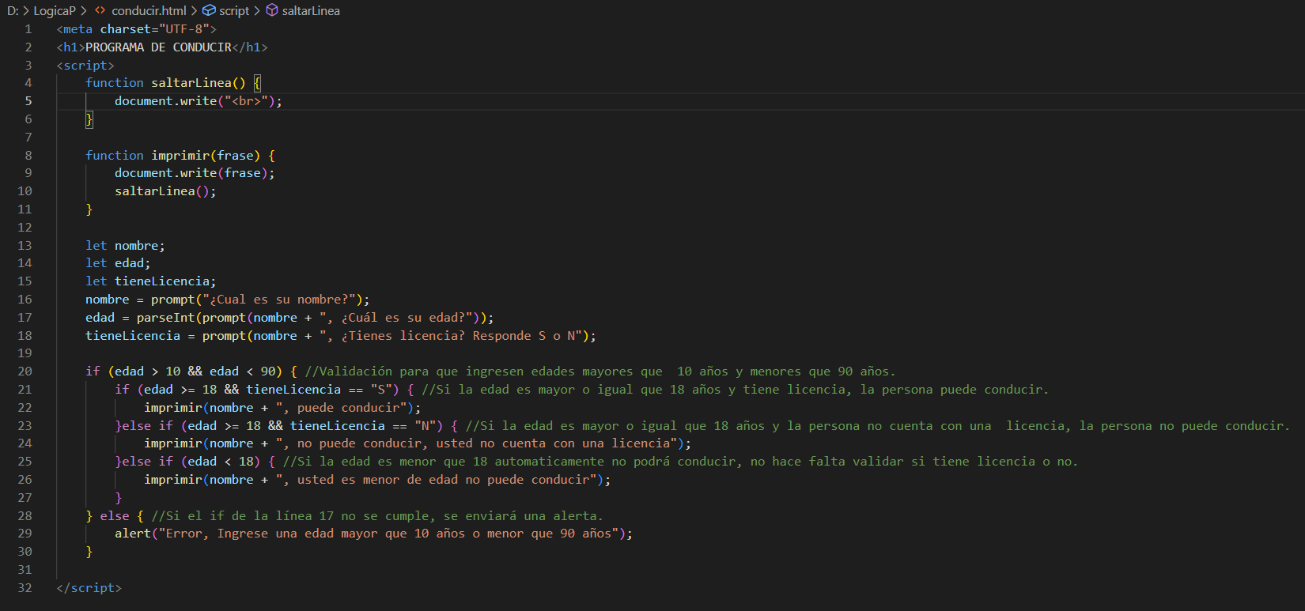Click 'parseInt' on line 17
This screenshot has height=611, width=1305.
(x=165, y=318)
